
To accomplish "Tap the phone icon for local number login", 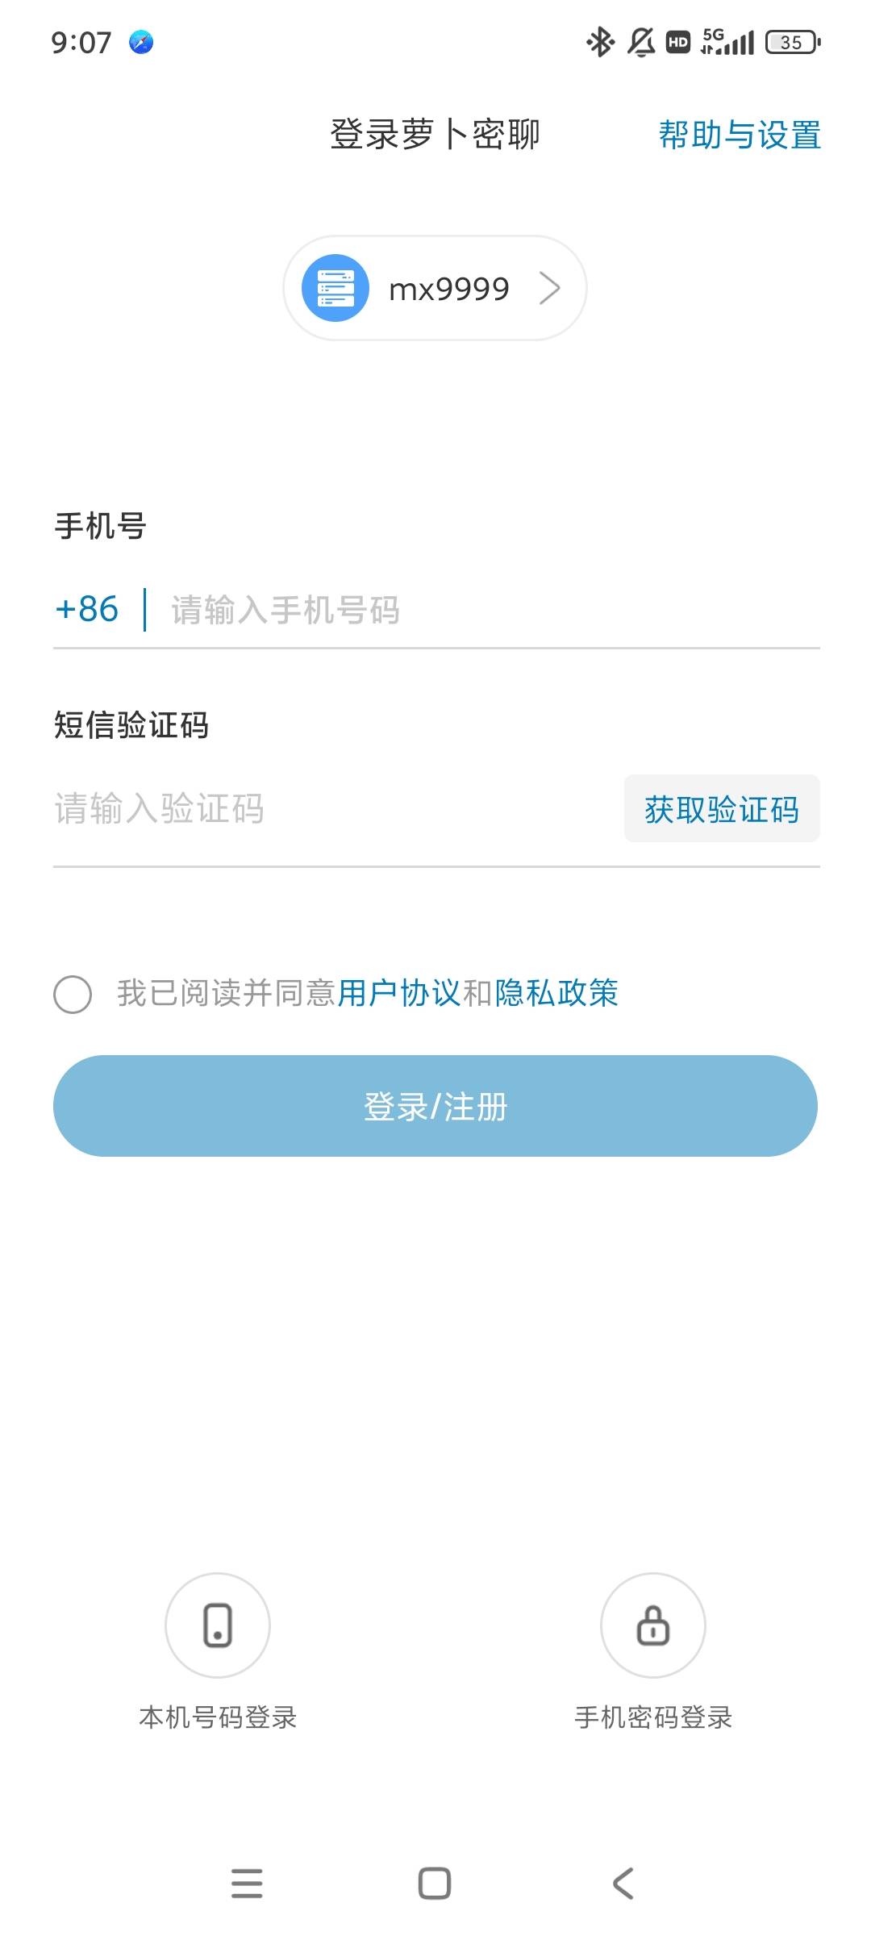I will pos(218,1625).
